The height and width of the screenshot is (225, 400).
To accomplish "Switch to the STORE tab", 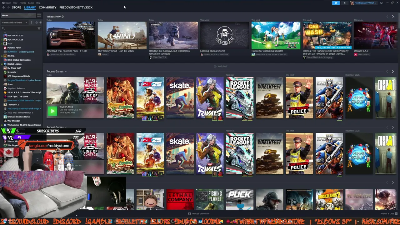I will 17,7.
